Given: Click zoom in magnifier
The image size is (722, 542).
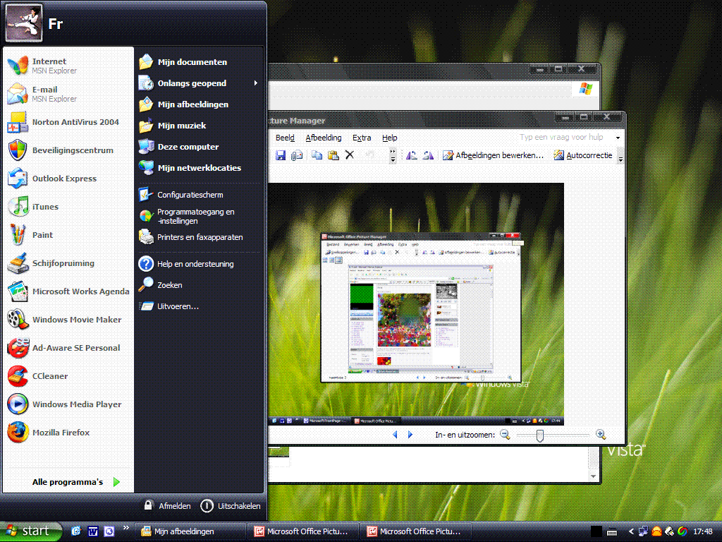Looking at the screenshot, I should 601,435.
